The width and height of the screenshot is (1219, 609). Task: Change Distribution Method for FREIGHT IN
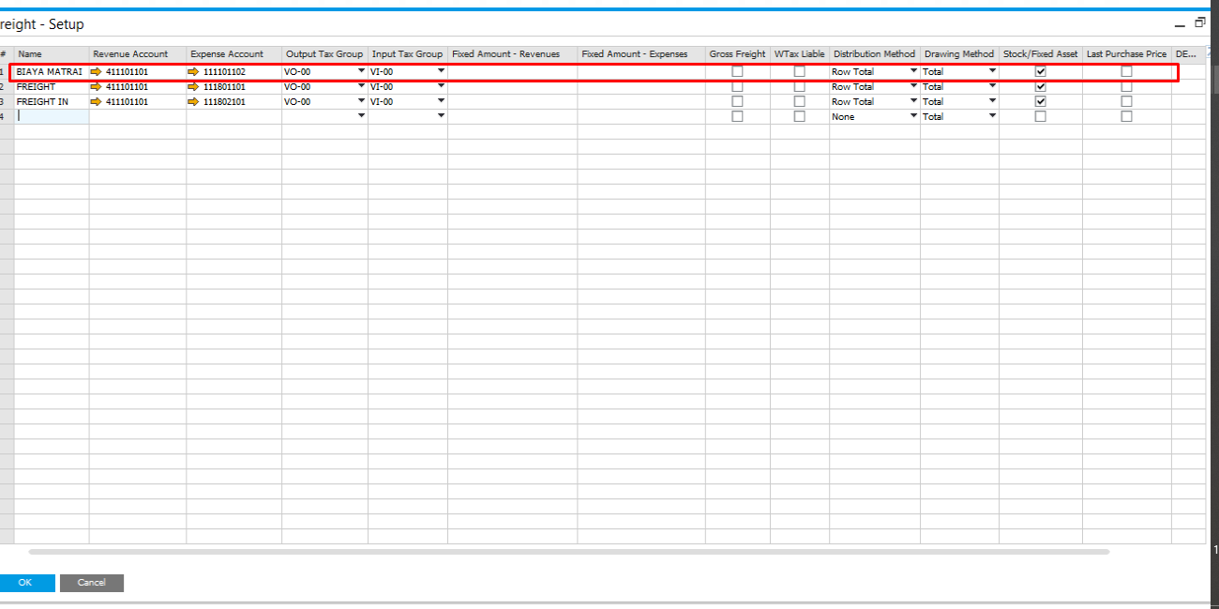[x=913, y=100]
